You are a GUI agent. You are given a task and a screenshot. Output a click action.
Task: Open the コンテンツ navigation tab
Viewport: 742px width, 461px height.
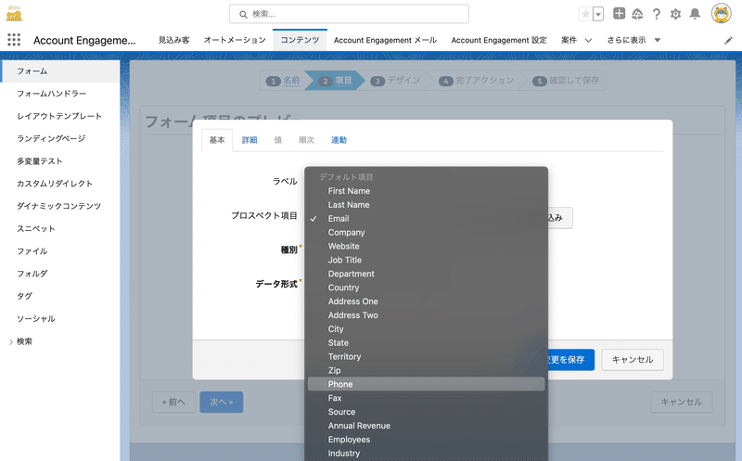[300, 40]
